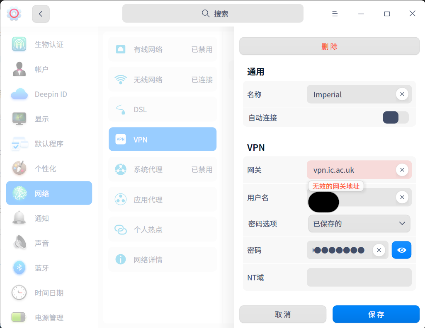Screen dimensions: 425x328
Task: Click the 已连接 status on wireless row
Action: [202, 80]
